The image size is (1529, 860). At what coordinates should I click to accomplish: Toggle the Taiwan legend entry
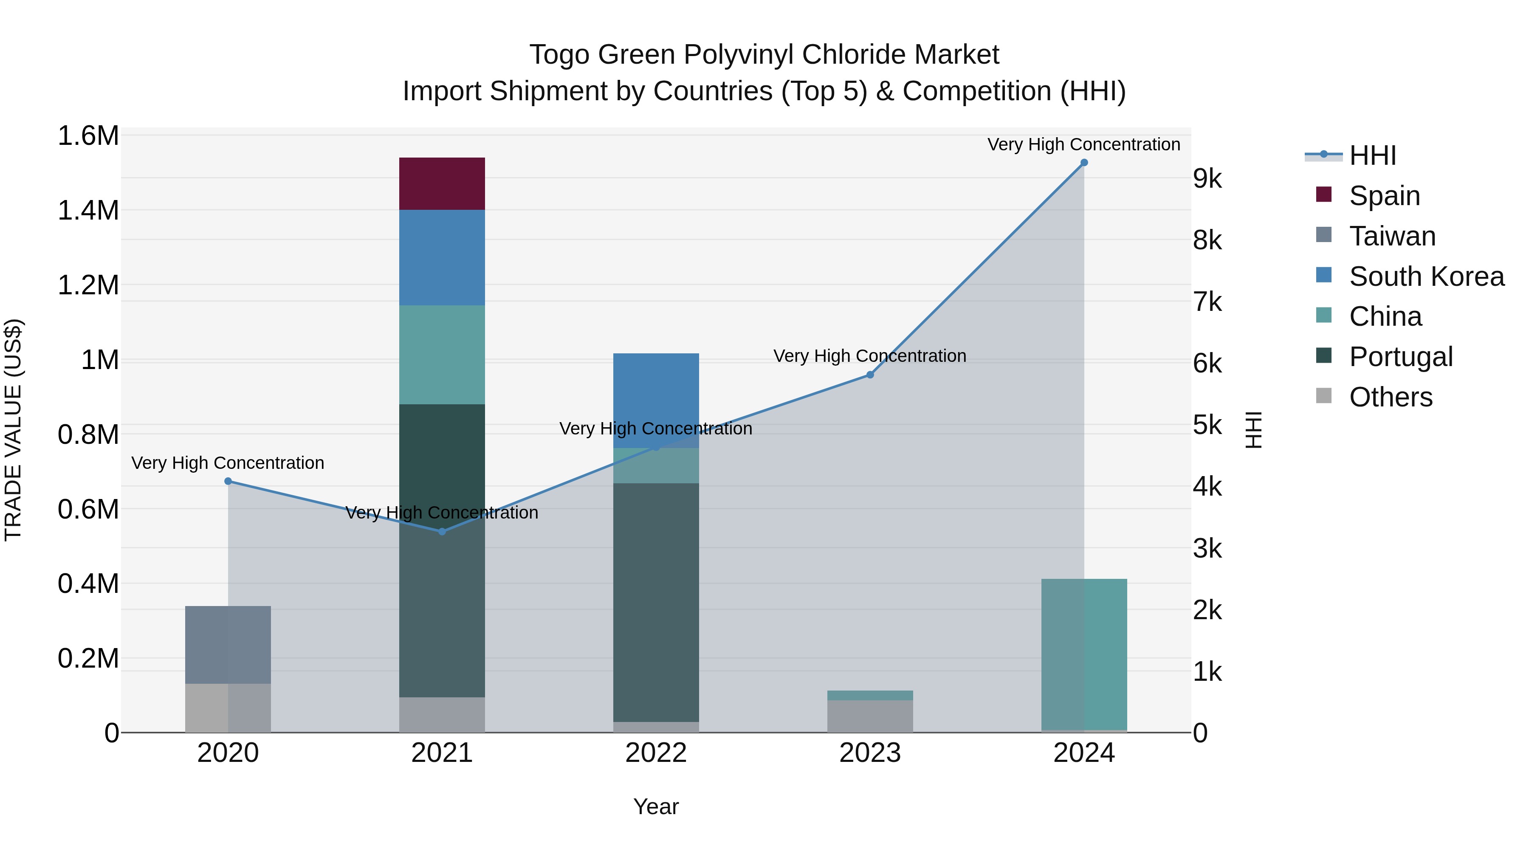(x=1376, y=236)
